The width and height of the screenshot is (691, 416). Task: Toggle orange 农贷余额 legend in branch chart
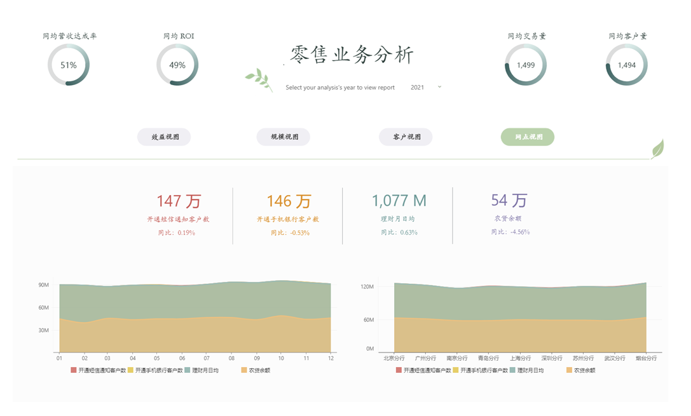[581, 370]
